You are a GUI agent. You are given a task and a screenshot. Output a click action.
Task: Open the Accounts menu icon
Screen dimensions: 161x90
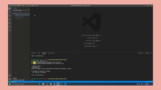(x=10, y=75)
